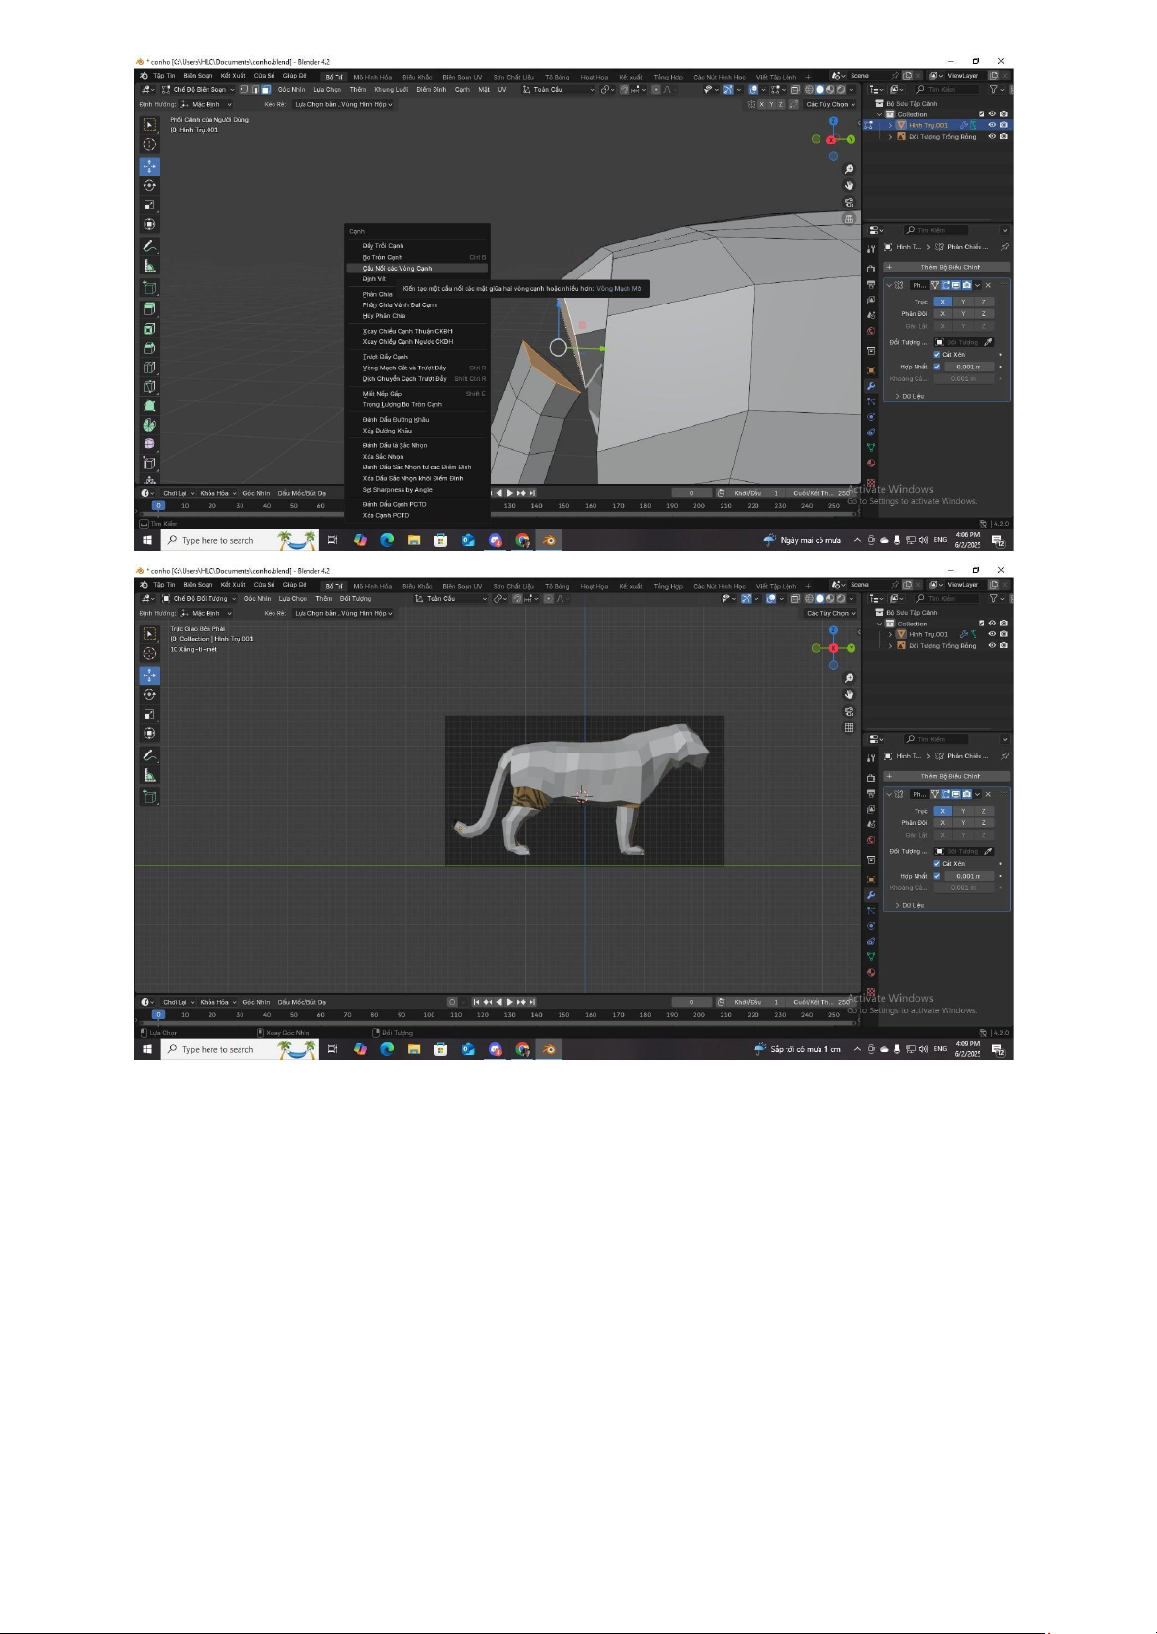Toggle Cắt Xén checkbox in lower modifier panel
Viewport: 1157px width, 1634px height.
pyautogui.click(x=936, y=863)
